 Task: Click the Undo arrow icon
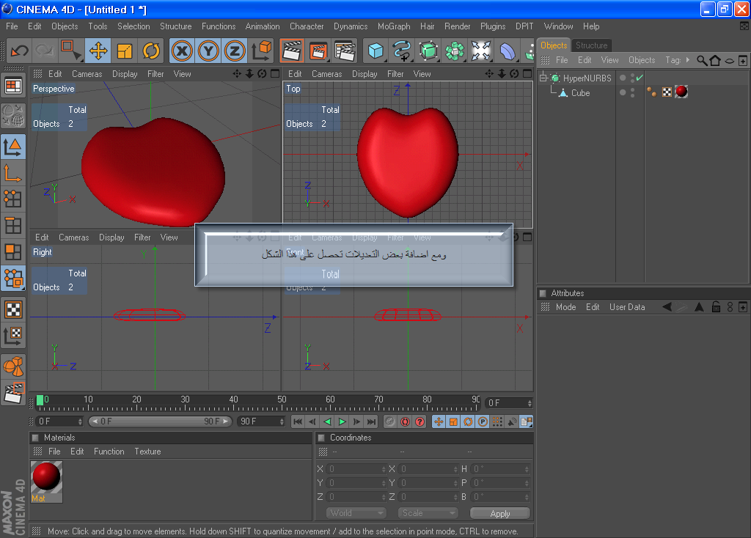(x=20, y=51)
